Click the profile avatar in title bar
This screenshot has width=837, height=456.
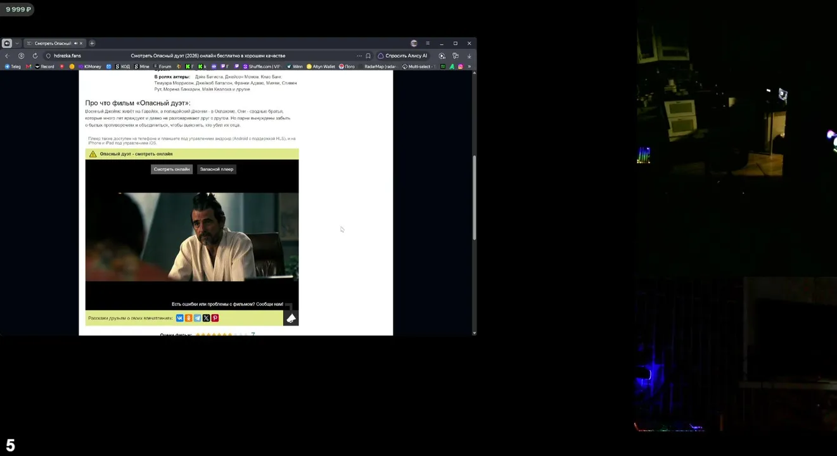coord(414,43)
